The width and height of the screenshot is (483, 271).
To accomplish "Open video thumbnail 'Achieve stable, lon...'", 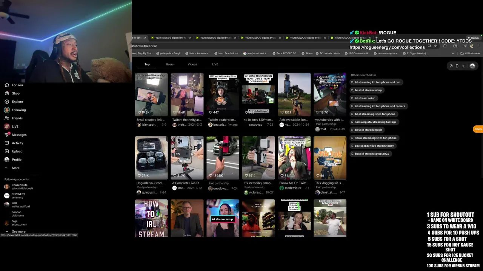I will click(294, 94).
